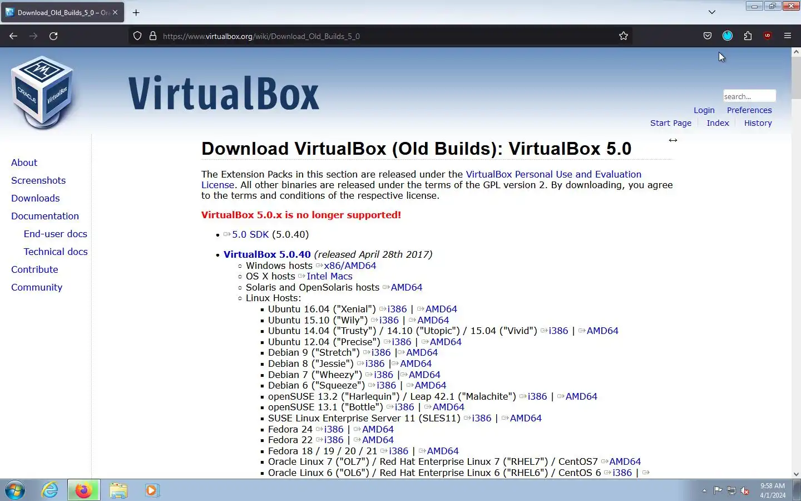This screenshot has width=801, height=501.
Task: Reload the page with the refresh icon
Action: pyautogui.click(x=53, y=36)
